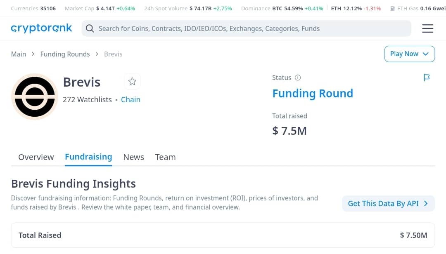
Task: Click the Brevis project logo
Action: coord(35,96)
